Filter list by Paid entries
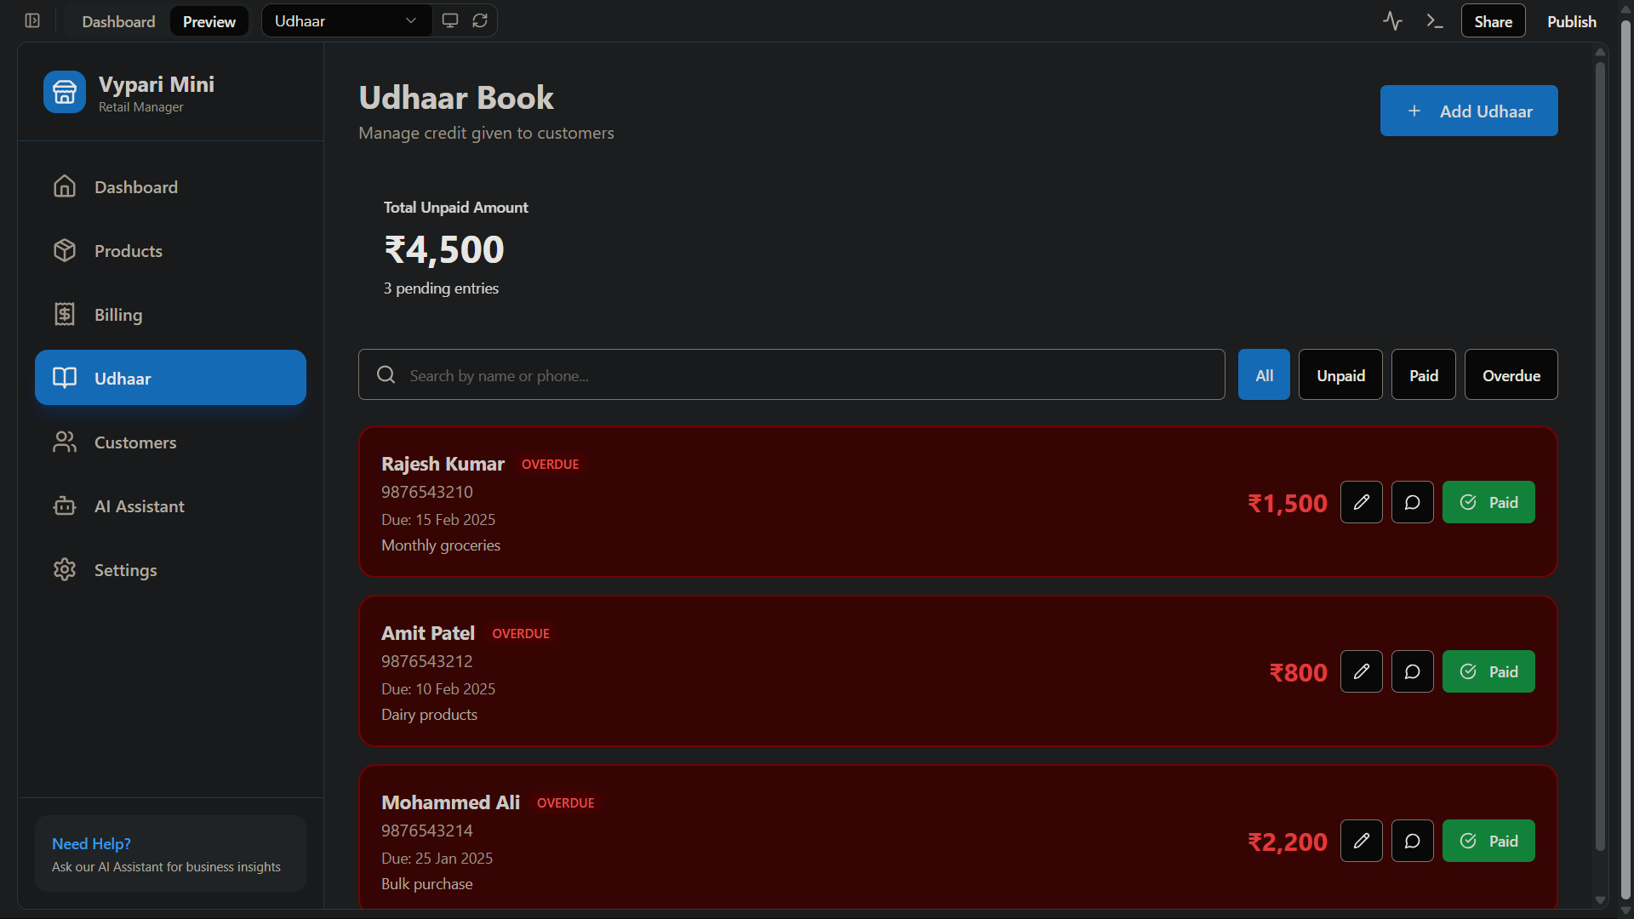This screenshot has height=919, width=1634. [x=1423, y=375]
